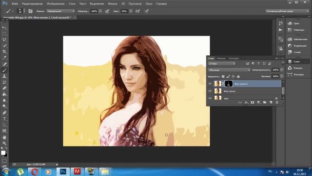Select the Zoom tool
Viewport: 312px width, 176px height.
tap(4, 143)
